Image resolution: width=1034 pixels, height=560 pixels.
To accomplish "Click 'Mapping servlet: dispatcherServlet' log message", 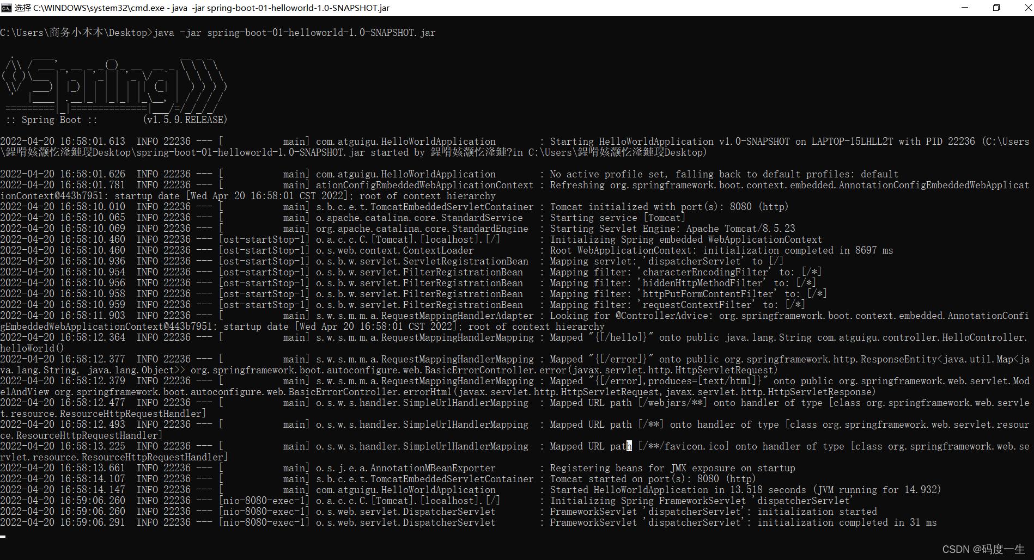I will pyautogui.click(x=667, y=261).
